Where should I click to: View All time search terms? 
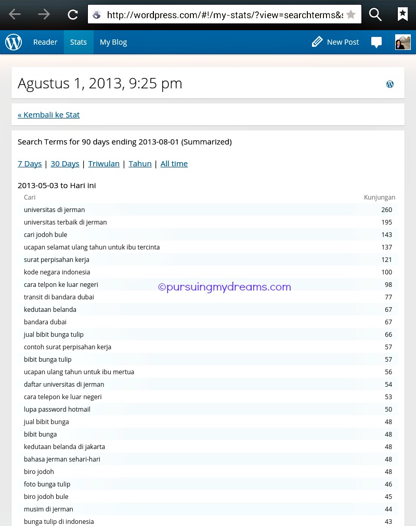[174, 164]
